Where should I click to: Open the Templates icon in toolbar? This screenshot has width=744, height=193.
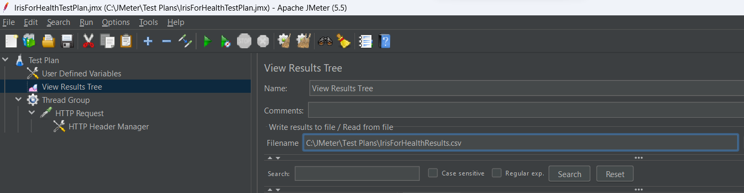(29, 41)
